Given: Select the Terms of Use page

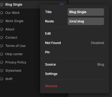Looking at the screenshot, I should coord(15,46).
